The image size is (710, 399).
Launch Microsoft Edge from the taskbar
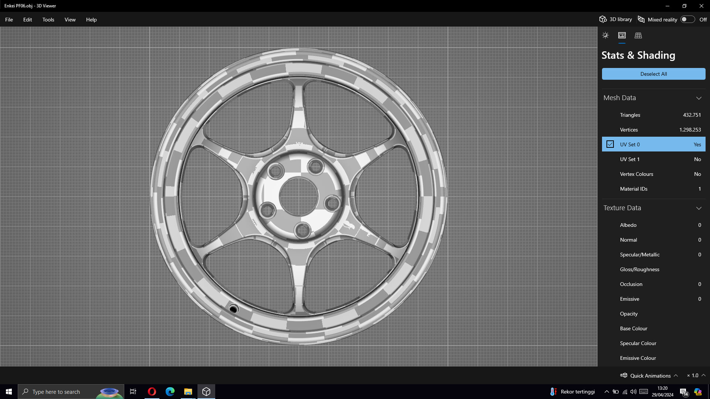(170, 392)
